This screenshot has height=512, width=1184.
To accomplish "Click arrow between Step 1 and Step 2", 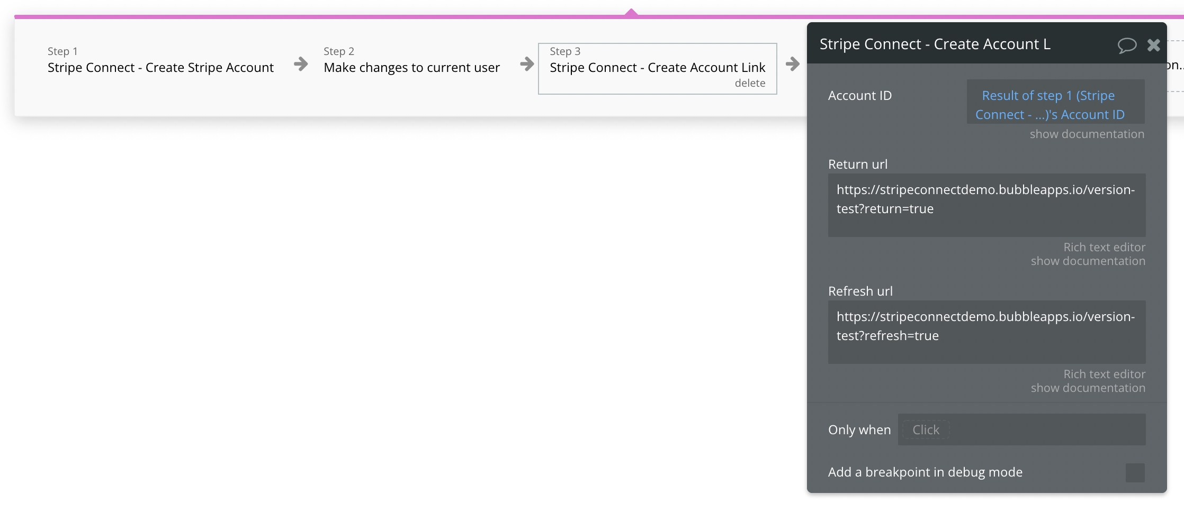I will pos(301,64).
